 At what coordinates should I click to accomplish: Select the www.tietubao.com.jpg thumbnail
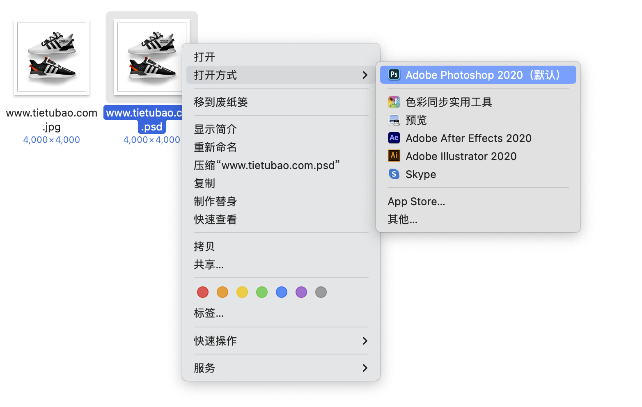52,57
